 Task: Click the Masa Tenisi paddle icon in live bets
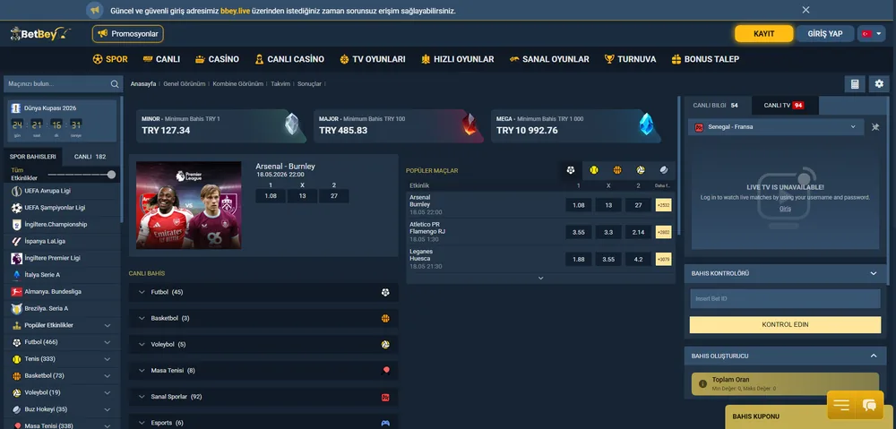coord(385,371)
